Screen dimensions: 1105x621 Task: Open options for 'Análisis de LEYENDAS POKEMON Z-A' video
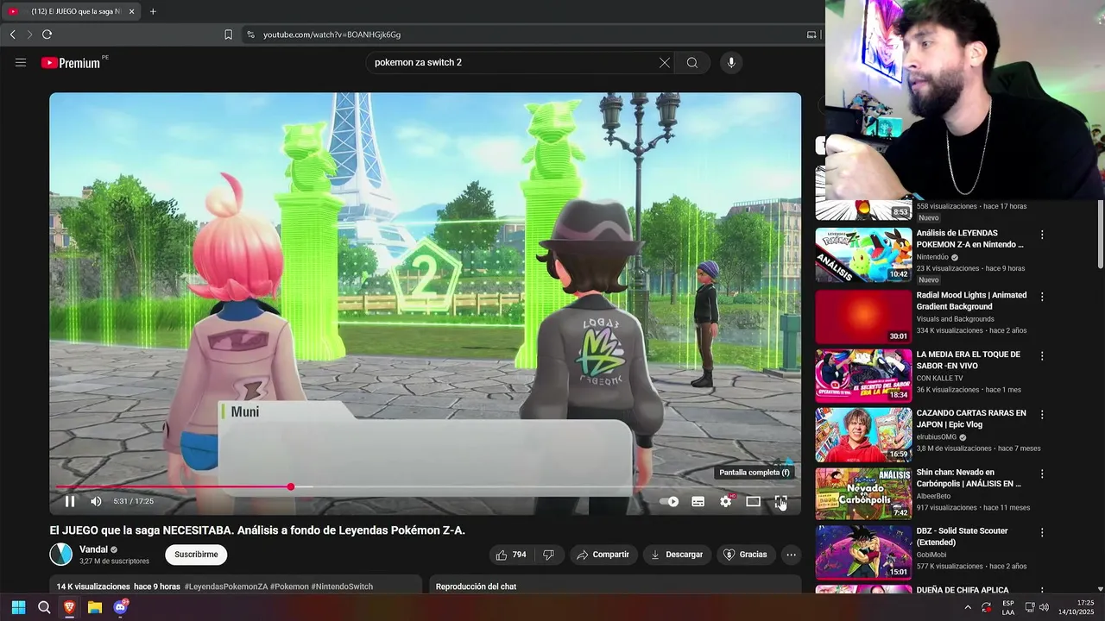click(x=1042, y=235)
